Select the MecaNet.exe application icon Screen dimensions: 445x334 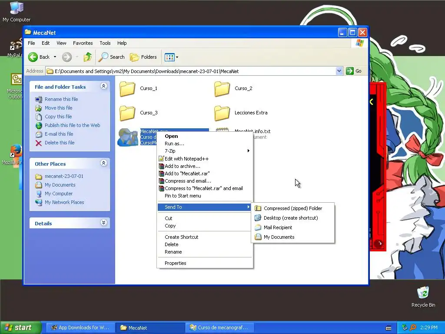coord(128,137)
